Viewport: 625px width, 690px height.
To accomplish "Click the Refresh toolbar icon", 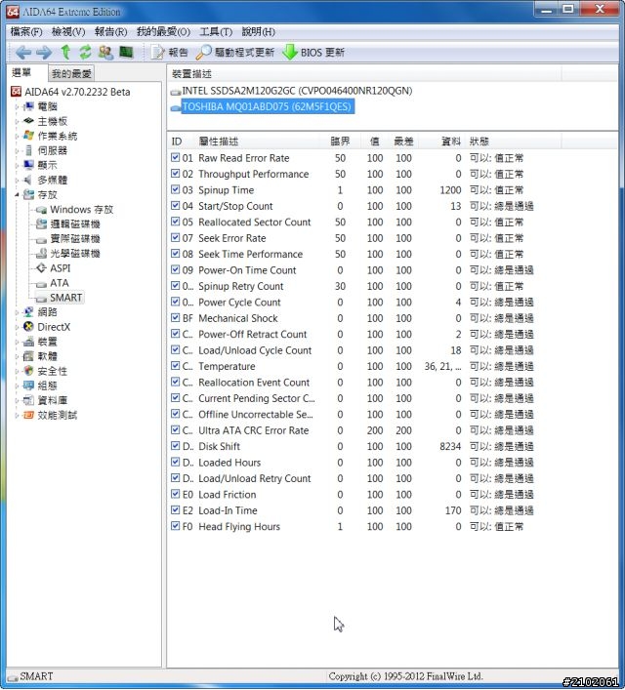I will (x=85, y=52).
